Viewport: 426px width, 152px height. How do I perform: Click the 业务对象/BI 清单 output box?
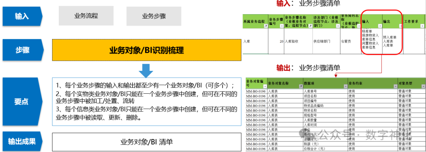[147, 142]
